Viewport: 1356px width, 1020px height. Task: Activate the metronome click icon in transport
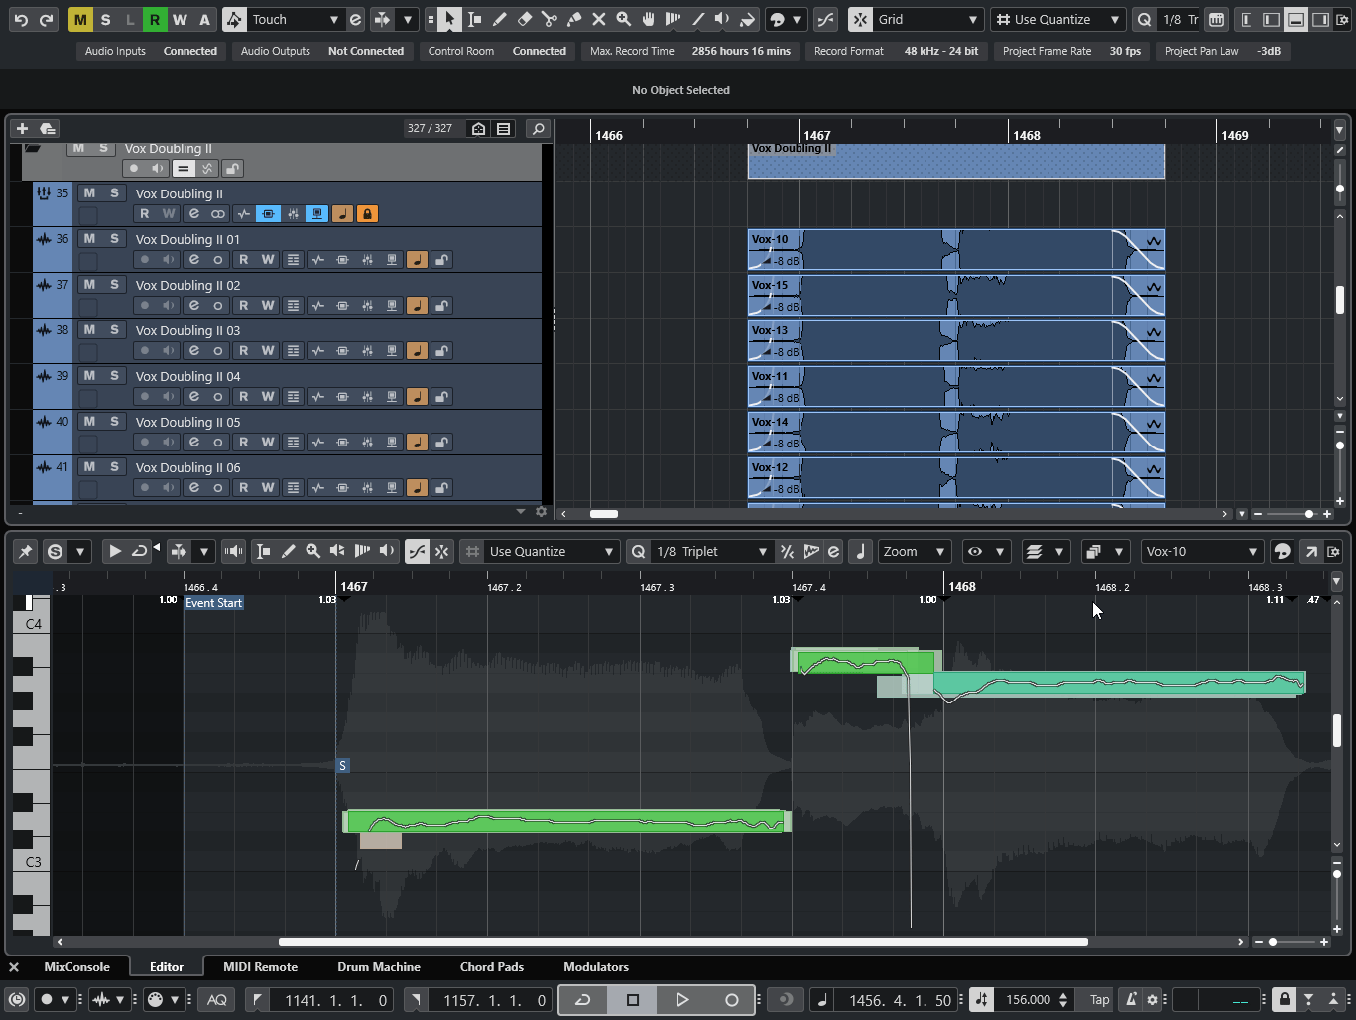tap(1130, 1000)
